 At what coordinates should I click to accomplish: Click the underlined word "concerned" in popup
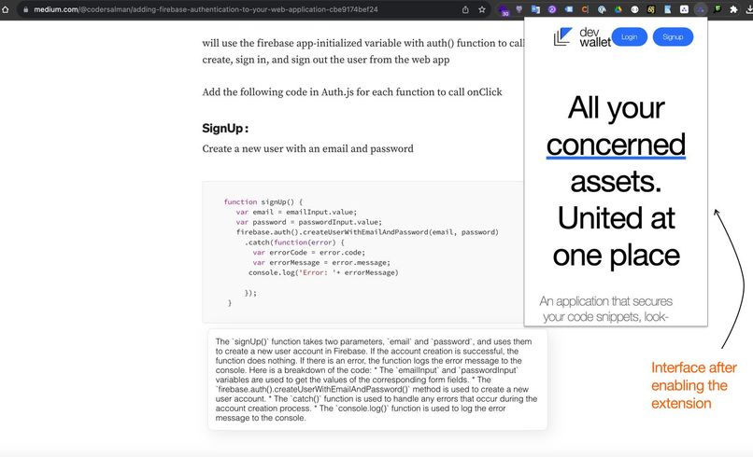[616, 145]
